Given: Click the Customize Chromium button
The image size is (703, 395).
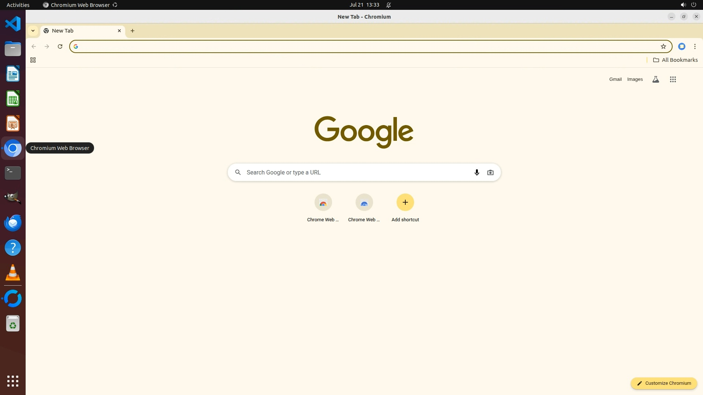Looking at the screenshot, I should [x=663, y=383].
